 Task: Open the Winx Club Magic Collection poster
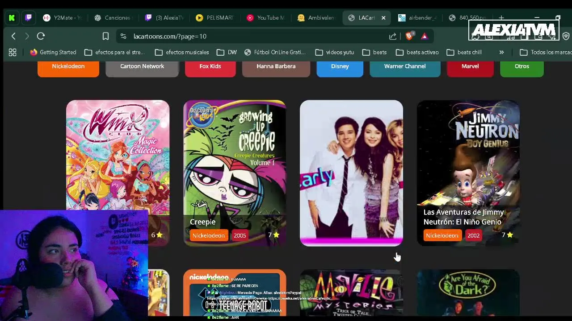click(118, 155)
